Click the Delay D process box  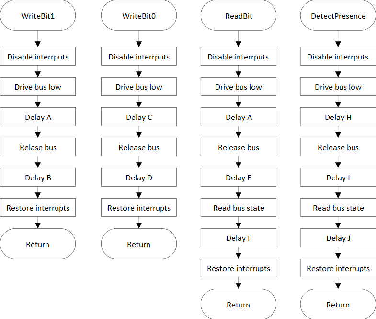139,177
